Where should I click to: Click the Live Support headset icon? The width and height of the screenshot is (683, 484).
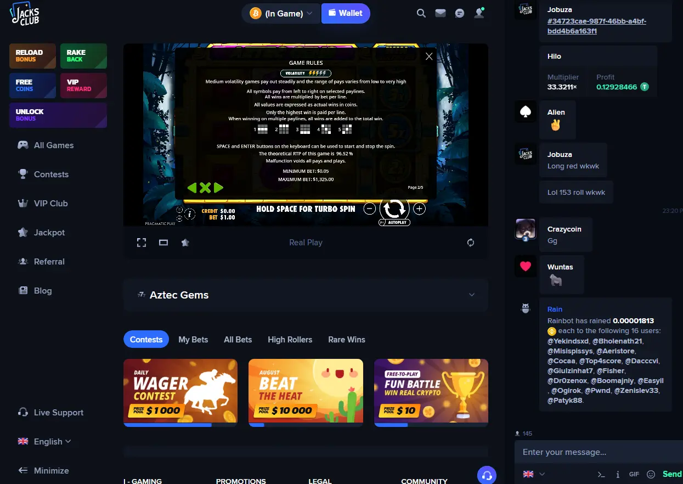click(23, 413)
